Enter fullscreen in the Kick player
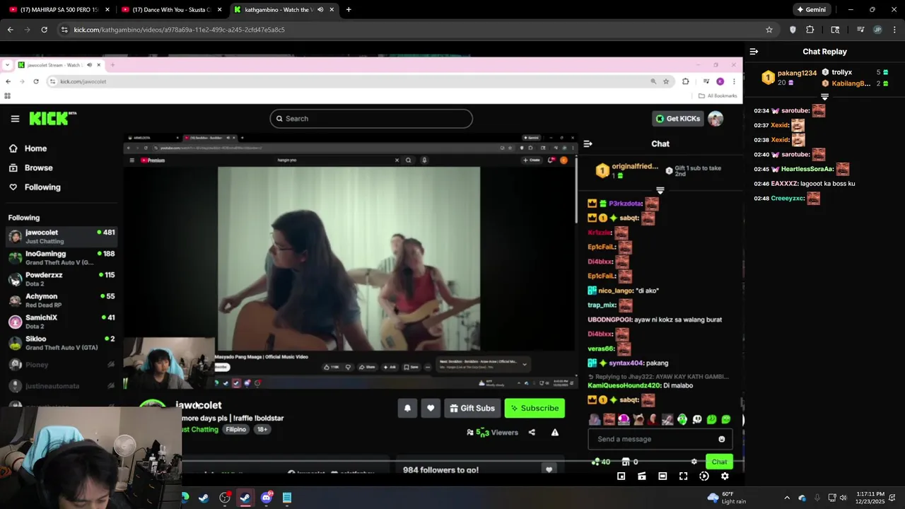Screen dimensions: 905x509 point(683,476)
